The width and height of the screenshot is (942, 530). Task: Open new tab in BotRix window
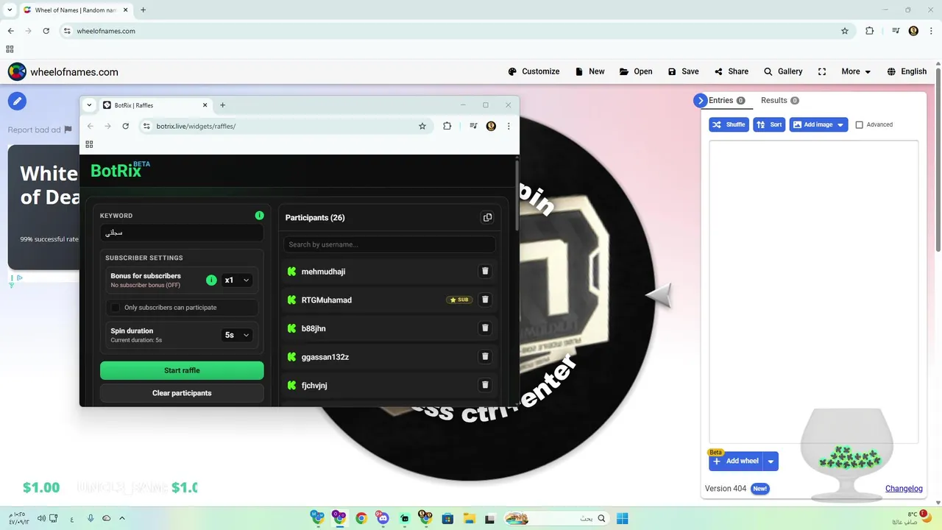223,105
